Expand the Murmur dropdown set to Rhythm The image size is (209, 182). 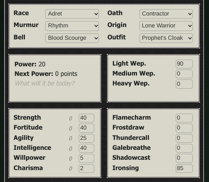coord(72,26)
